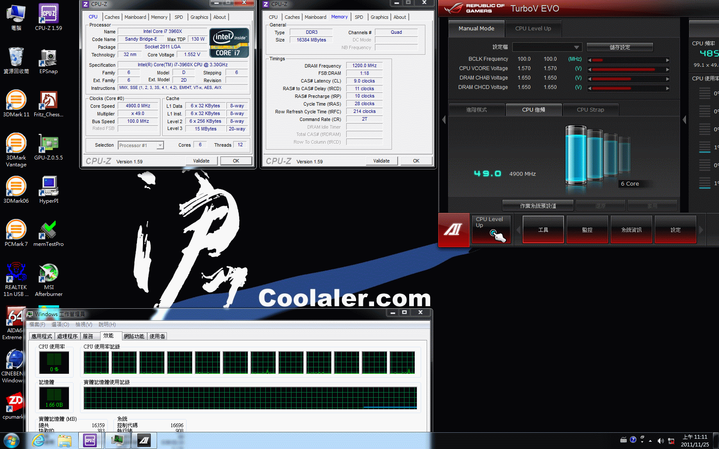Adjust the CPU VCORE Voltage slider
Image resolution: width=719 pixels, height=449 pixels.
tap(628, 69)
